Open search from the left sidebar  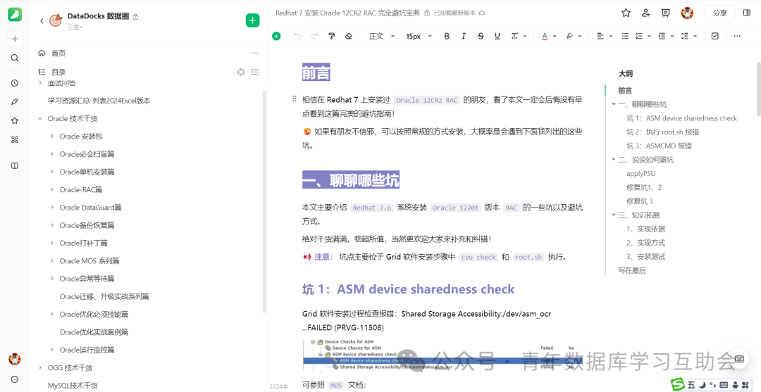tap(15, 58)
